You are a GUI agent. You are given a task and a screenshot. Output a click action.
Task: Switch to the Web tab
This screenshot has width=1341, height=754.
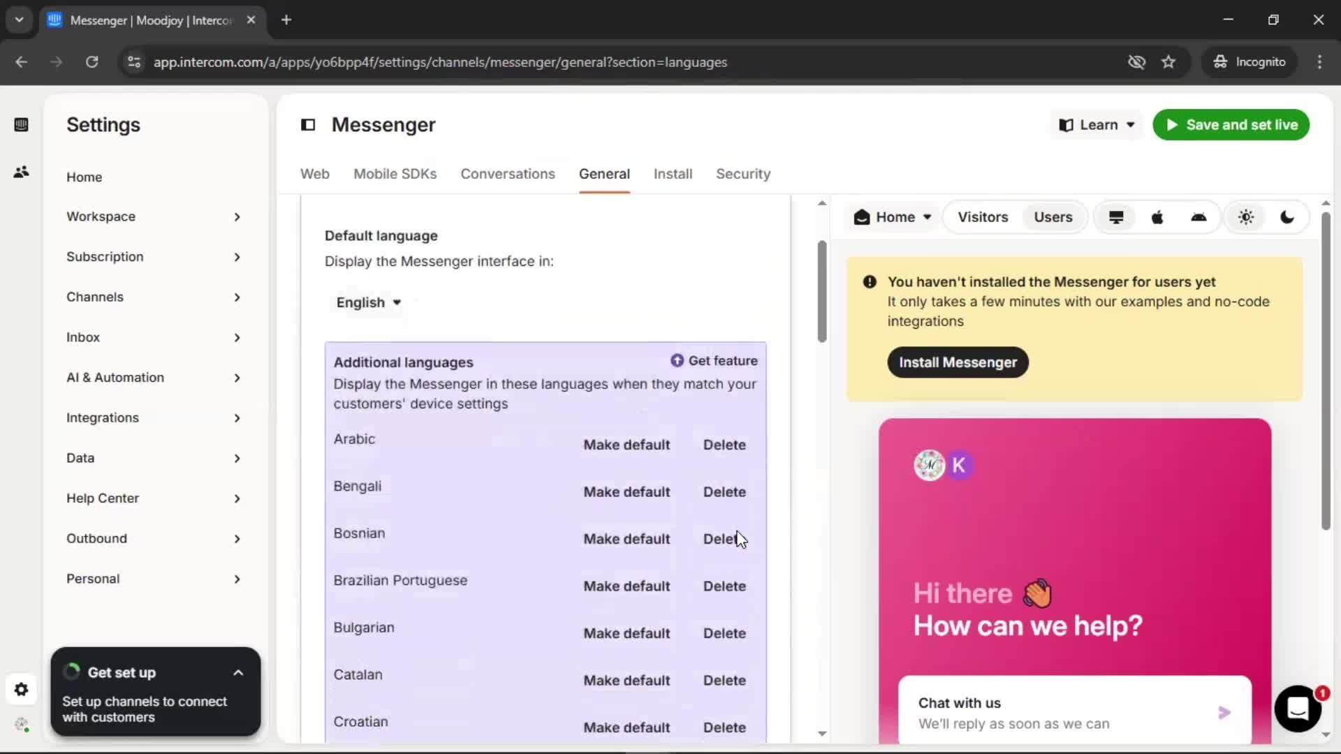pyautogui.click(x=315, y=174)
